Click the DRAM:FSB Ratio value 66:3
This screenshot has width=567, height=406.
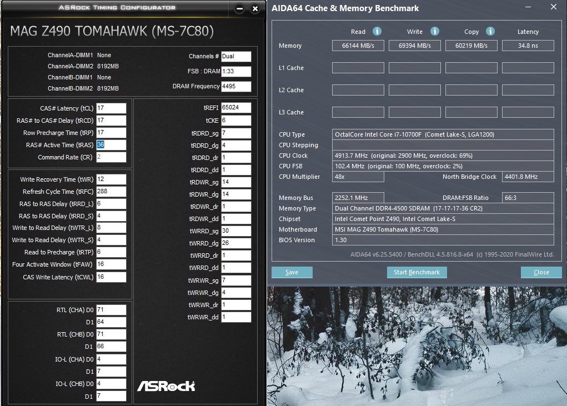(x=528, y=198)
